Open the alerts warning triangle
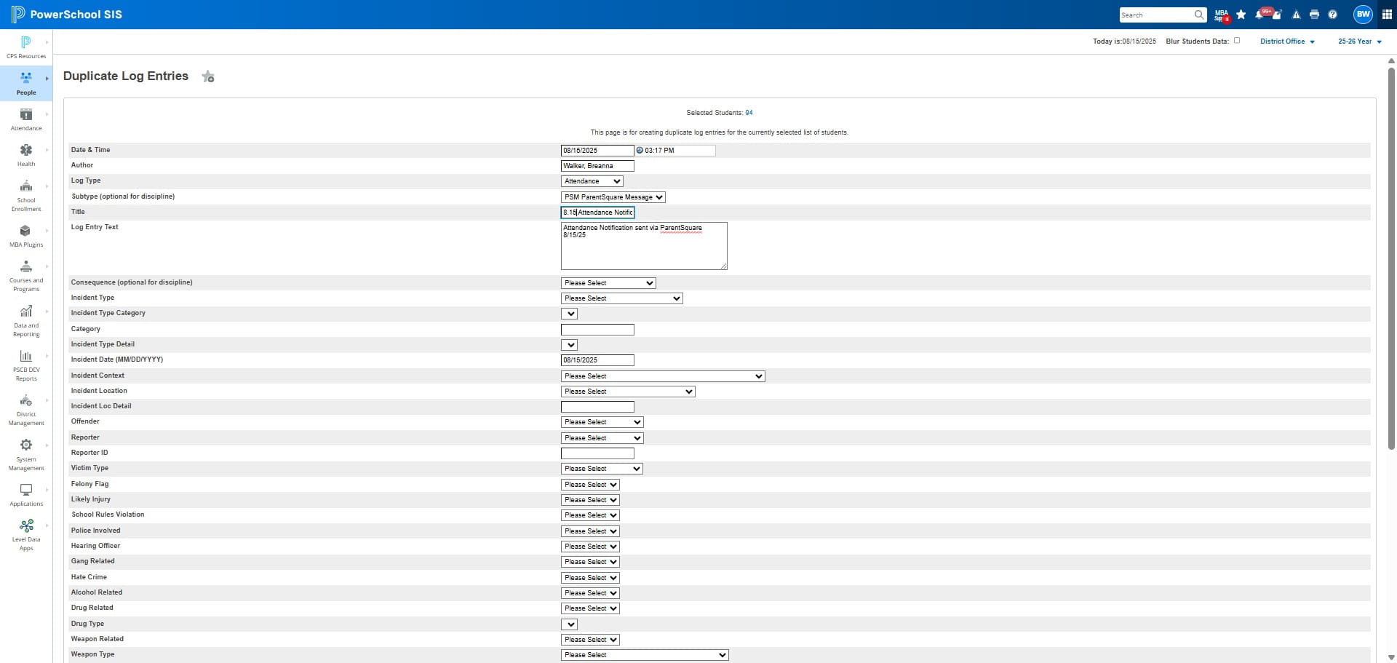The width and height of the screenshot is (1397, 663). click(x=1296, y=15)
